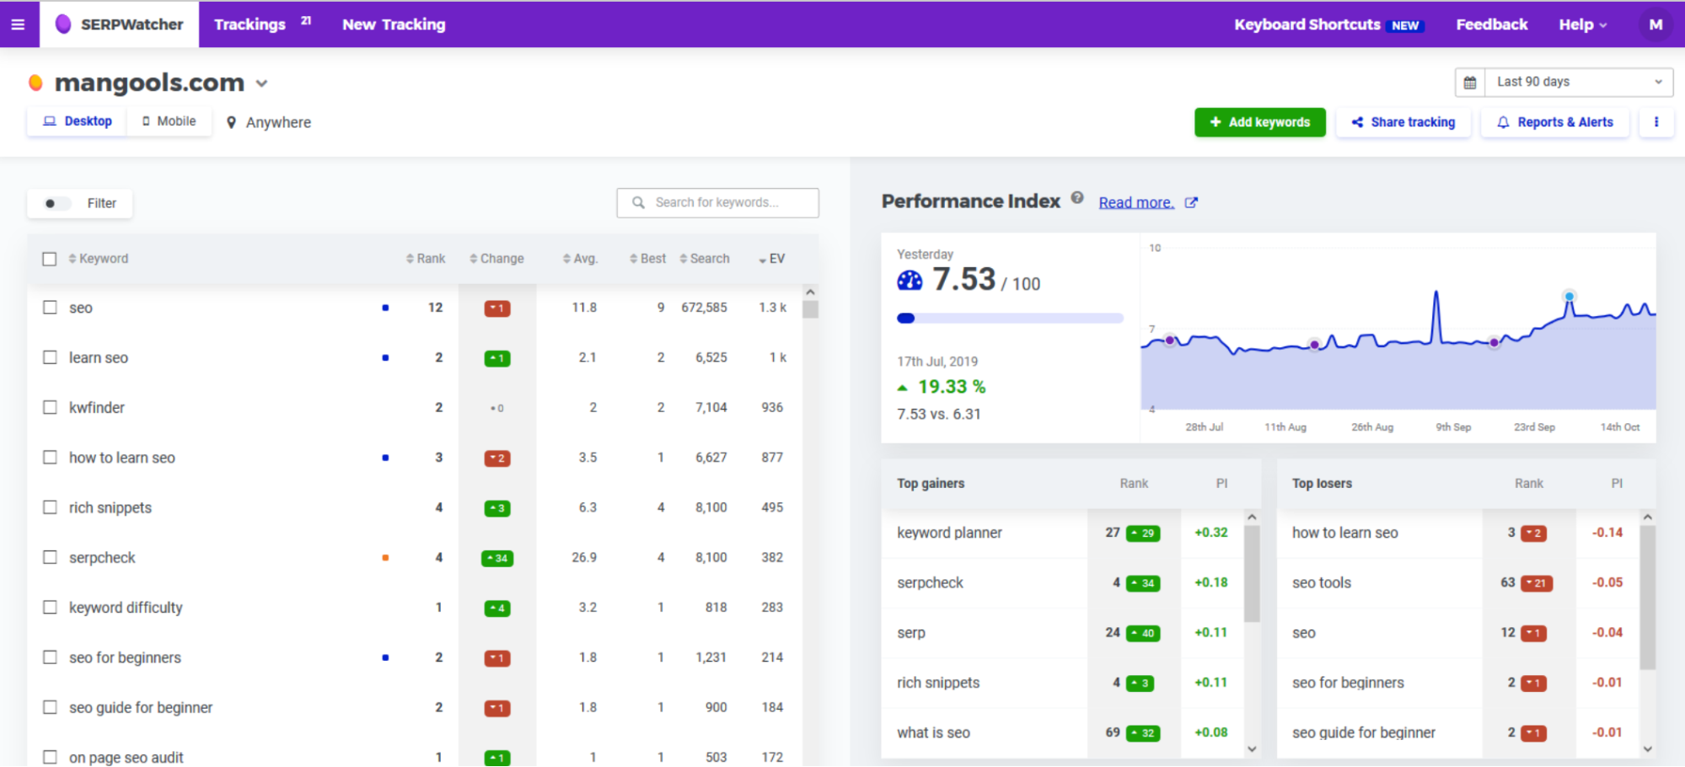Click the magnifier icon in keyword search

tap(638, 202)
